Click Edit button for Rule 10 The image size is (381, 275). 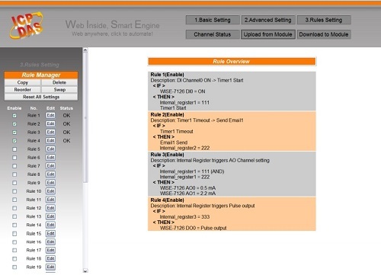coord(50,191)
